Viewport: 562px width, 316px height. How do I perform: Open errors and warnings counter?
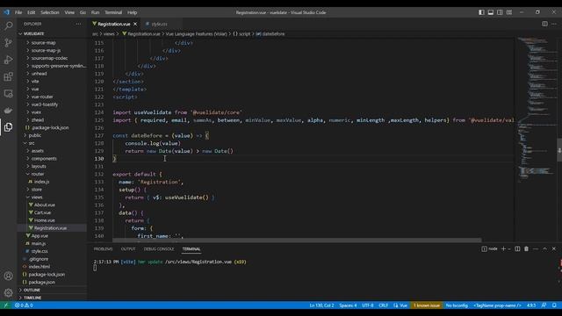tap(24, 305)
